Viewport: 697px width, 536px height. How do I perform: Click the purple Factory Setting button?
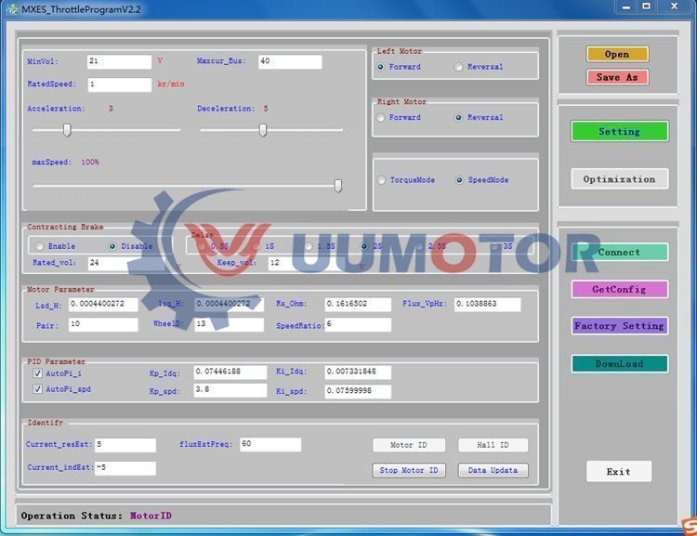tap(619, 326)
